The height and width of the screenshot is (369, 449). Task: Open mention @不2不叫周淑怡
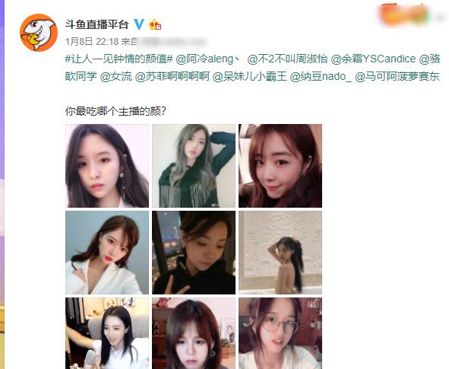287,59
